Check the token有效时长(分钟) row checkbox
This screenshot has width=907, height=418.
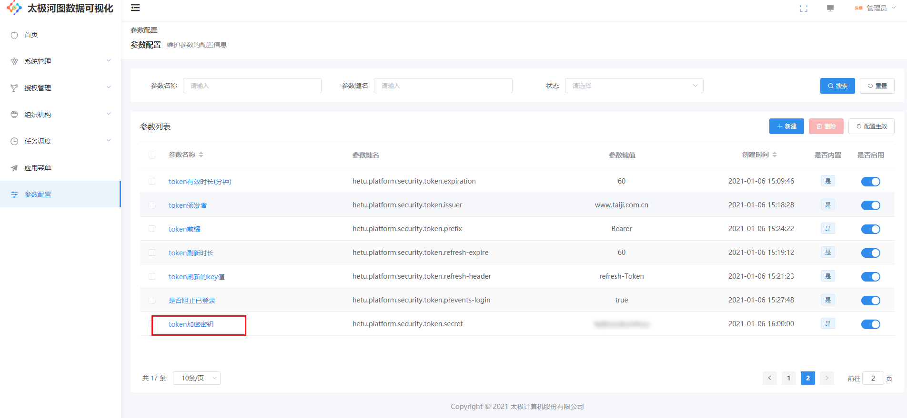point(152,181)
